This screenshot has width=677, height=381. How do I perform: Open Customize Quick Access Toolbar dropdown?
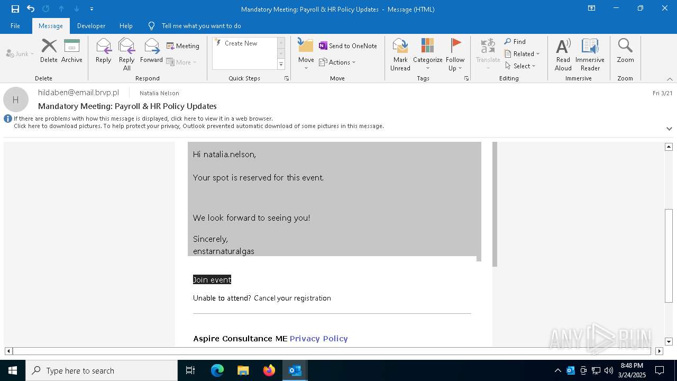pyautogui.click(x=92, y=9)
